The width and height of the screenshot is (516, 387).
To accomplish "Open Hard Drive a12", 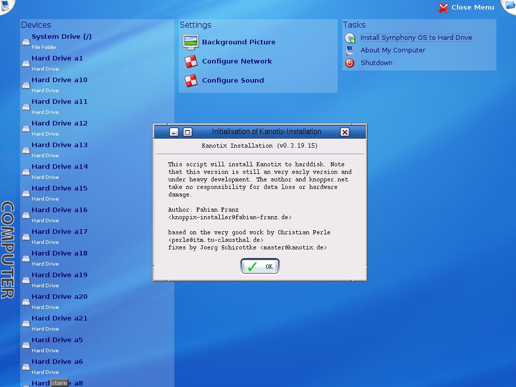I will click(x=59, y=123).
